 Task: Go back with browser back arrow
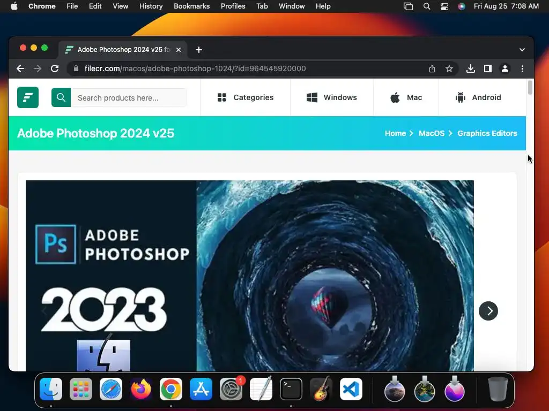(20, 68)
